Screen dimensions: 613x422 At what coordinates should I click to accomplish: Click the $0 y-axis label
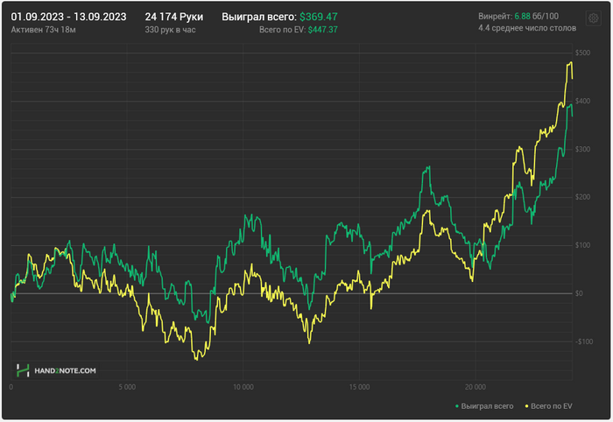[579, 293]
